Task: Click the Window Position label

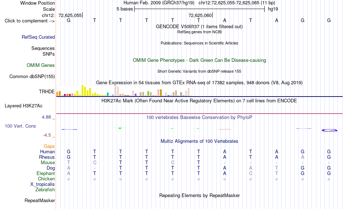Action: pyautogui.click(x=38, y=3)
